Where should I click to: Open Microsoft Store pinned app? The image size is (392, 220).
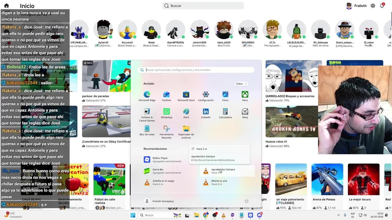[186, 96]
